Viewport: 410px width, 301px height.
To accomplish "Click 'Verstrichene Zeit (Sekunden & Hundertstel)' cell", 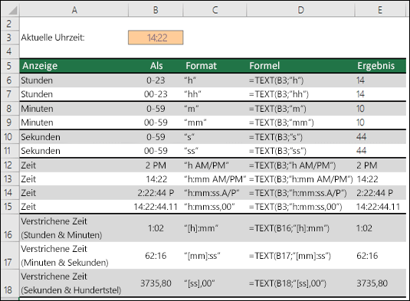I will [74, 283].
